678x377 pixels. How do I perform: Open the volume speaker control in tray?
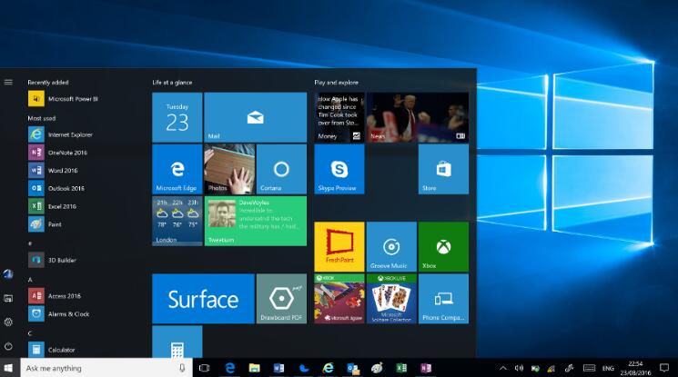coord(519,368)
